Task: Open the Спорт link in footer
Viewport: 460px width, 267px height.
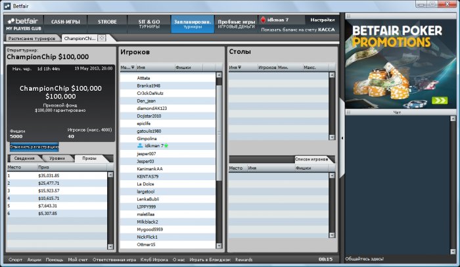Action: [x=15, y=259]
